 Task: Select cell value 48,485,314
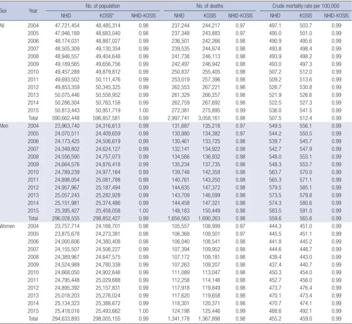[108, 26]
